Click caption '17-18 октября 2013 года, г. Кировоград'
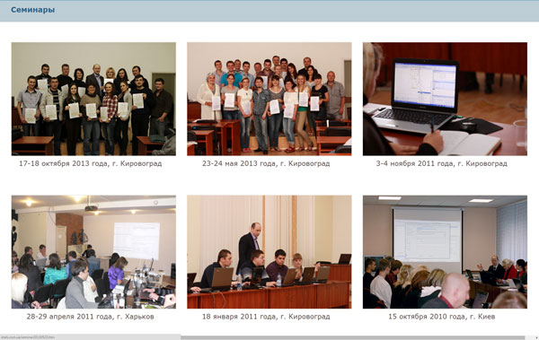 90,164
